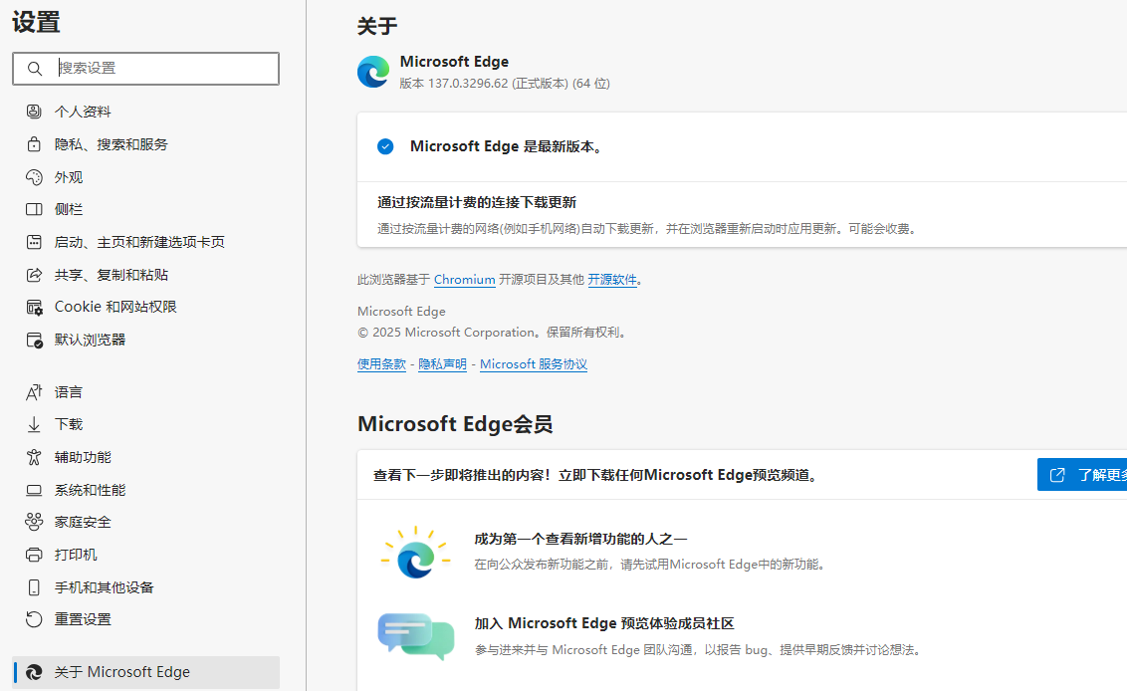
Task: Click the Microsoft Edge logo beside the version
Action: click(x=373, y=72)
